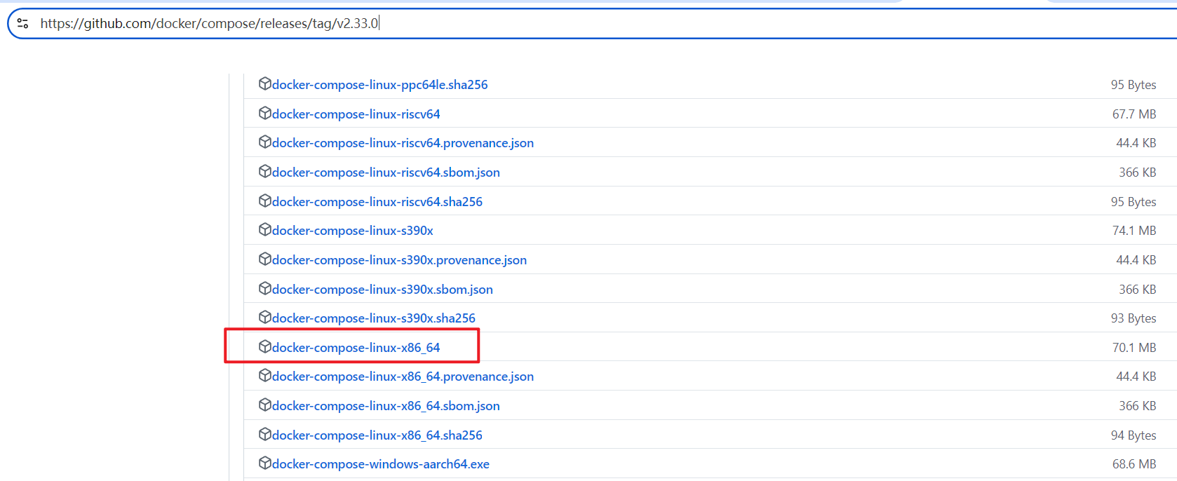Click the 68.6 MB size text
Screen dimensions: 1177x481
1134,464
